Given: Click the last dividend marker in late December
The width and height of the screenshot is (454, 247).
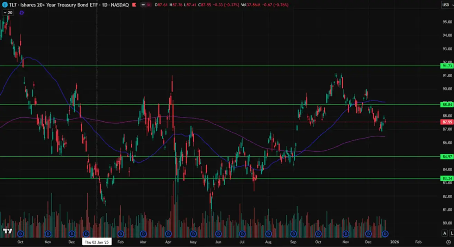Looking at the screenshot, I should click(x=385, y=233).
